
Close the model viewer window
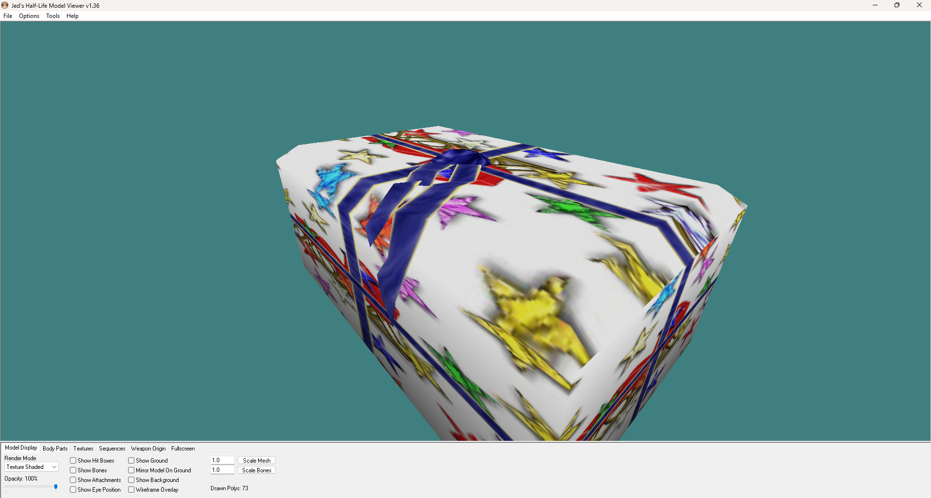919,5
